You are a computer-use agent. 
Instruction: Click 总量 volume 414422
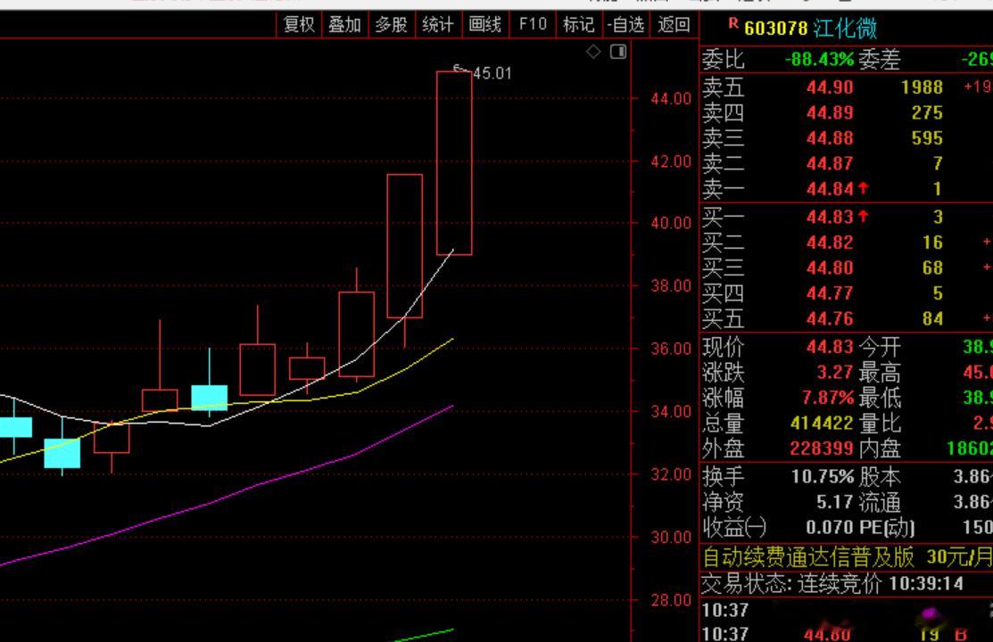(x=822, y=423)
